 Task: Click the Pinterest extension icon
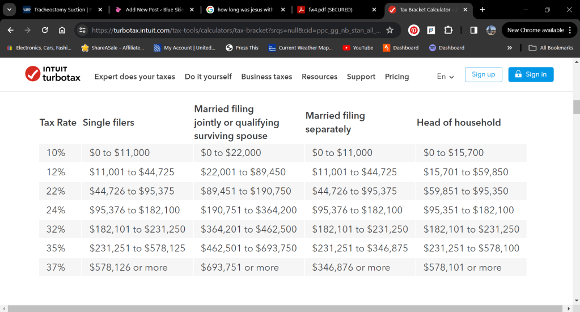pos(414,30)
